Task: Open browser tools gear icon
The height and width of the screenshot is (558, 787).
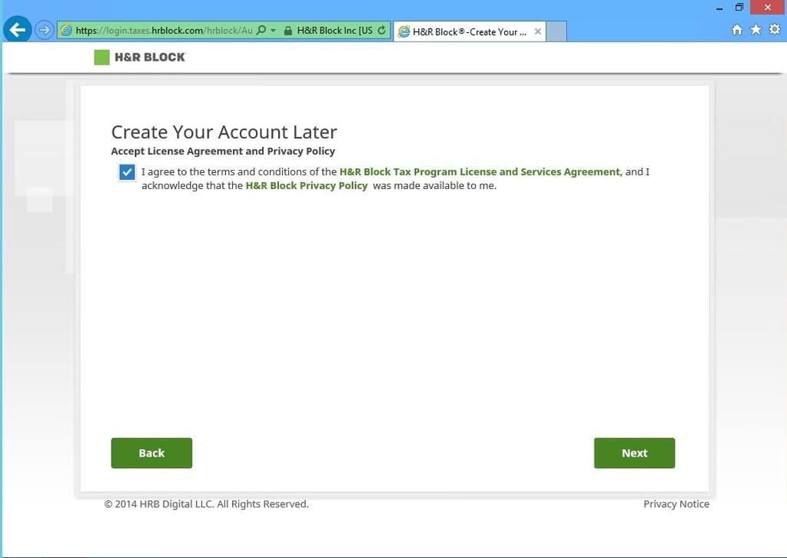Action: (775, 30)
